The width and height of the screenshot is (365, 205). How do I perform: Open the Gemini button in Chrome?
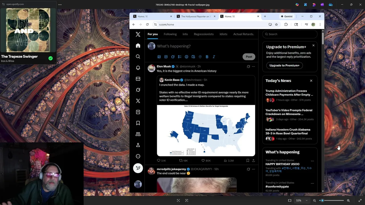pyautogui.click(x=287, y=17)
